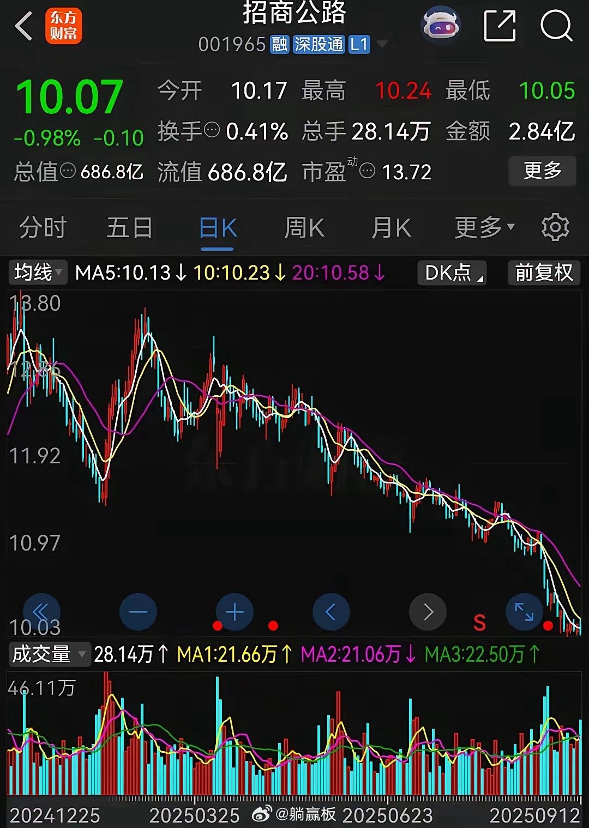Expand chart to fullscreen
This screenshot has height=828, width=589.
pyautogui.click(x=524, y=612)
